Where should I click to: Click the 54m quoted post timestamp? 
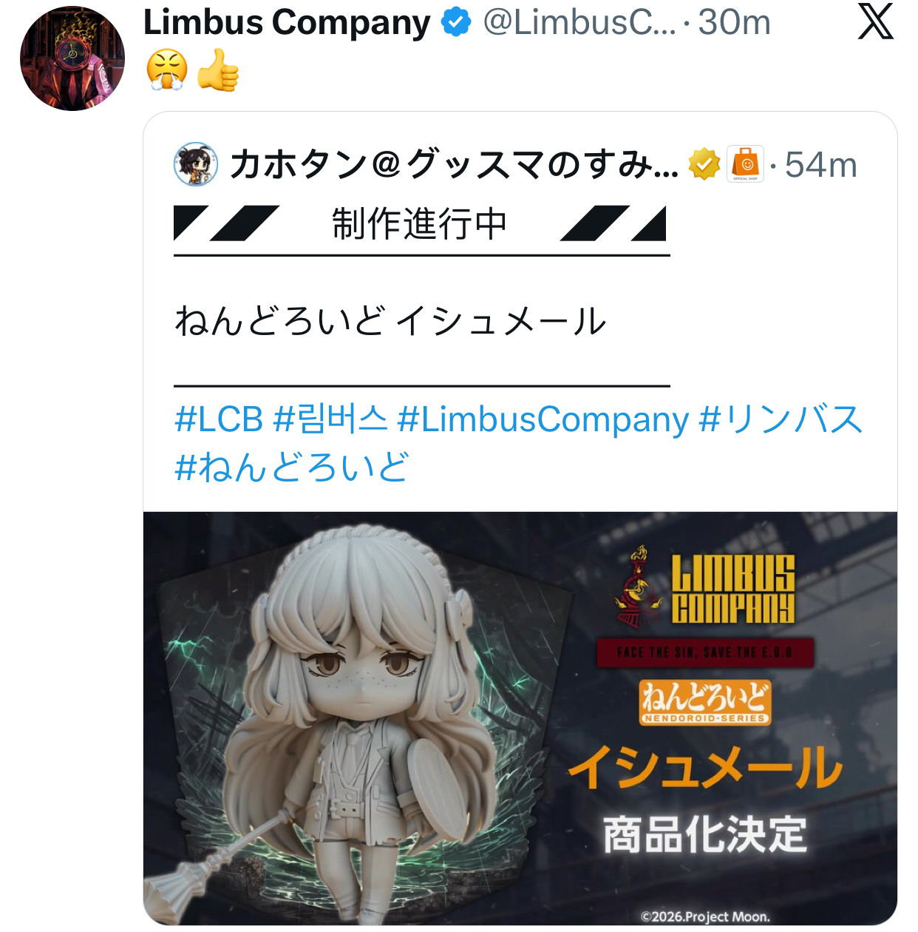coord(820,165)
